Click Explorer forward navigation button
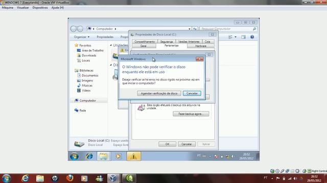The width and height of the screenshot is (327, 183). pyautogui.click(x=80, y=29)
